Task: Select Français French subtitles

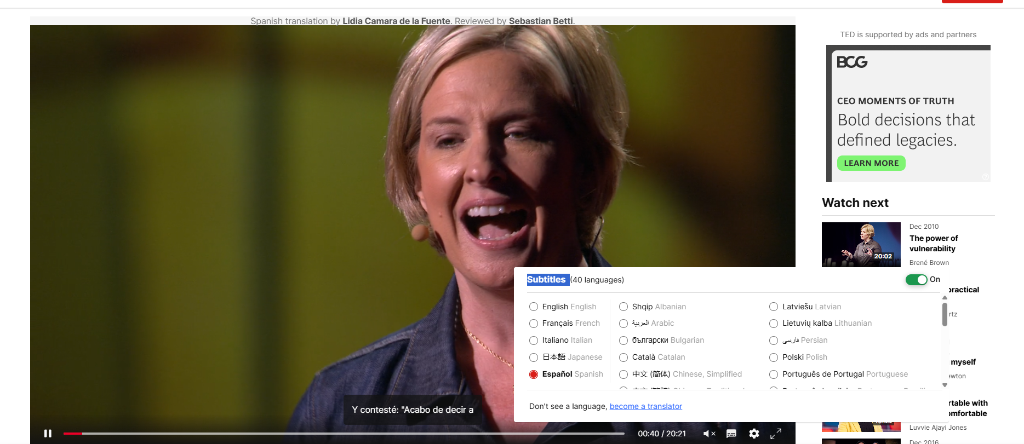Action: click(x=534, y=324)
